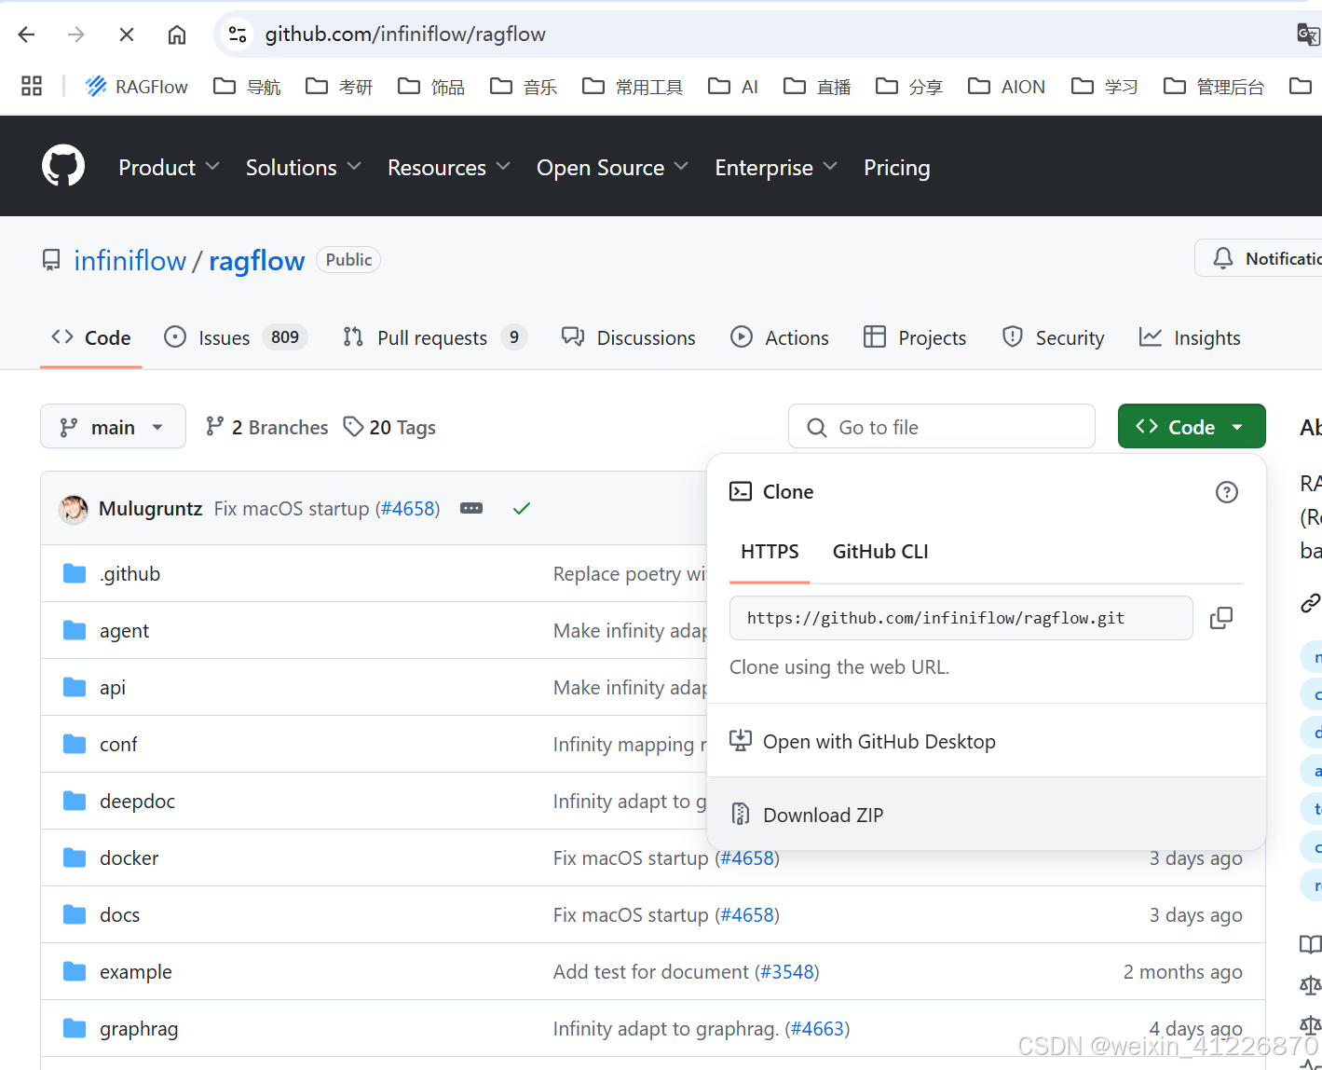Open the Open Source dropdown menu
Viewport: 1322px width, 1070px height.
(x=612, y=168)
